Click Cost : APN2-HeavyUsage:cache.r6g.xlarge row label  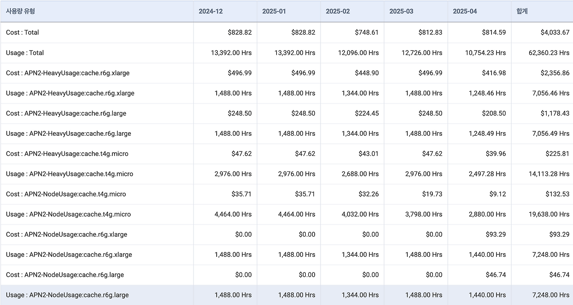[x=68, y=73]
